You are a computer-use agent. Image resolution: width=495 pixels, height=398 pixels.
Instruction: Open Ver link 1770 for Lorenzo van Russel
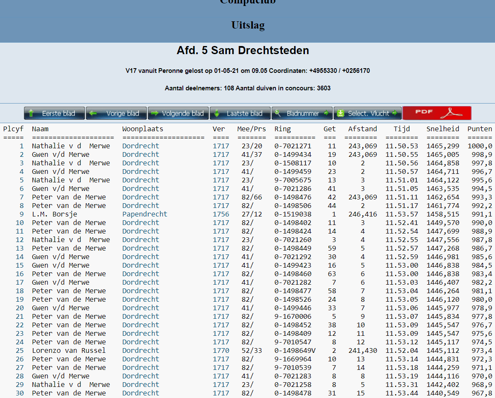[x=221, y=350]
